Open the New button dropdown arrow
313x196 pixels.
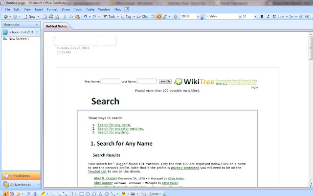pos(38,17)
